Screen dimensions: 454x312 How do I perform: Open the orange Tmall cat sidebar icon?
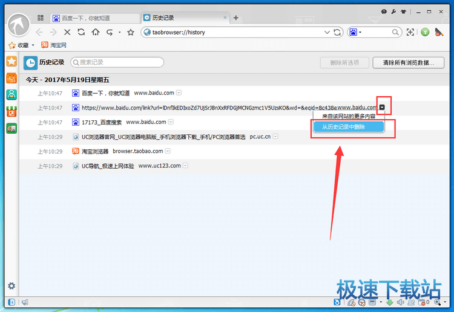12,78
